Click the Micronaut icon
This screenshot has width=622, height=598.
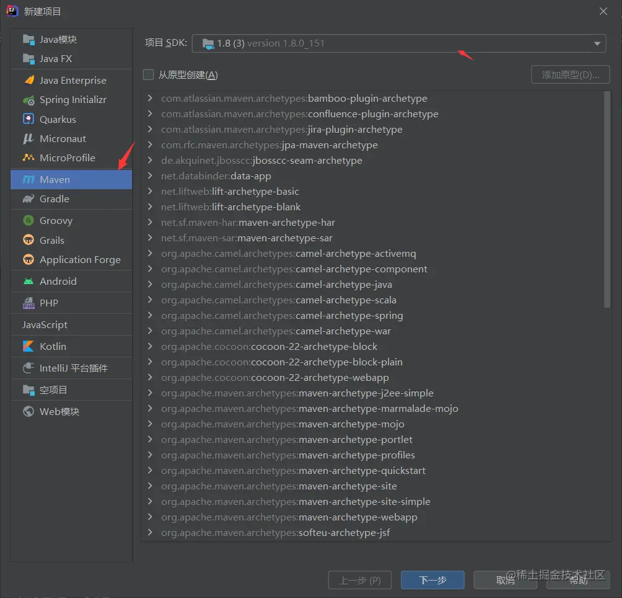click(x=28, y=138)
